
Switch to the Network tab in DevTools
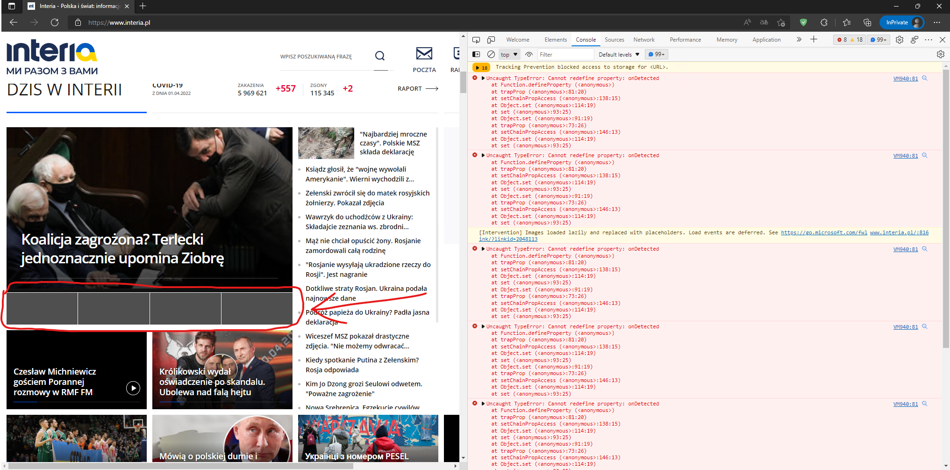(x=644, y=40)
